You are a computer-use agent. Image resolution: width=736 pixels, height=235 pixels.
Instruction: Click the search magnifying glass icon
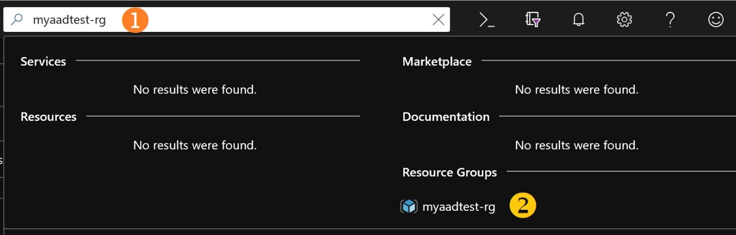[x=17, y=20]
